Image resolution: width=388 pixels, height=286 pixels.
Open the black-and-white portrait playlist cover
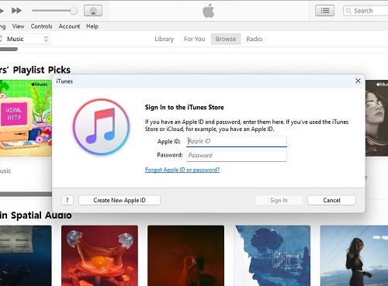click(376, 118)
